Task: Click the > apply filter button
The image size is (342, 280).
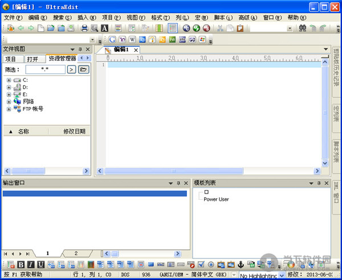Action: (x=71, y=69)
